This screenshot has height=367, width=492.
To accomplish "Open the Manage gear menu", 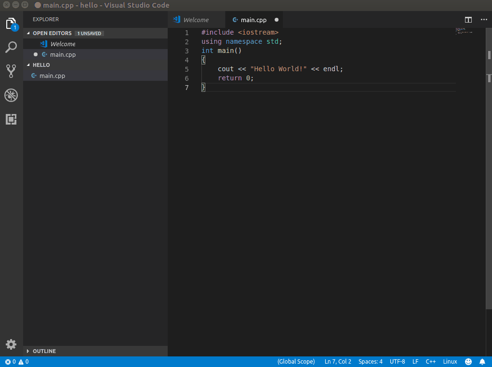I will [x=11, y=344].
